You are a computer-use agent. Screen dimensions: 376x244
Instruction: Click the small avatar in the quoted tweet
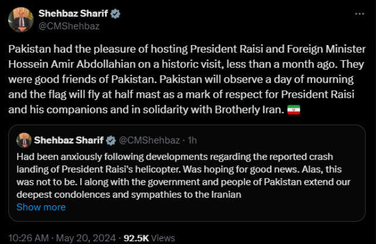point(23,140)
